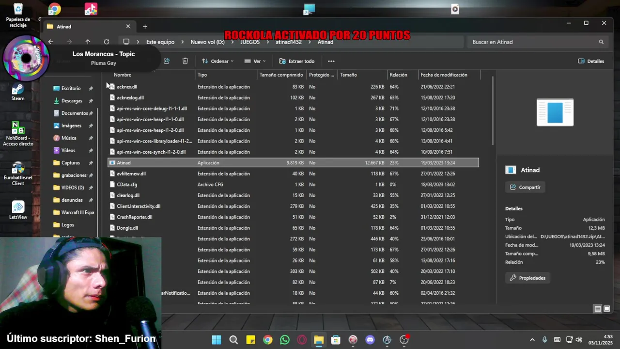
Task: Go up one folder level
Action: pos(88,42)
